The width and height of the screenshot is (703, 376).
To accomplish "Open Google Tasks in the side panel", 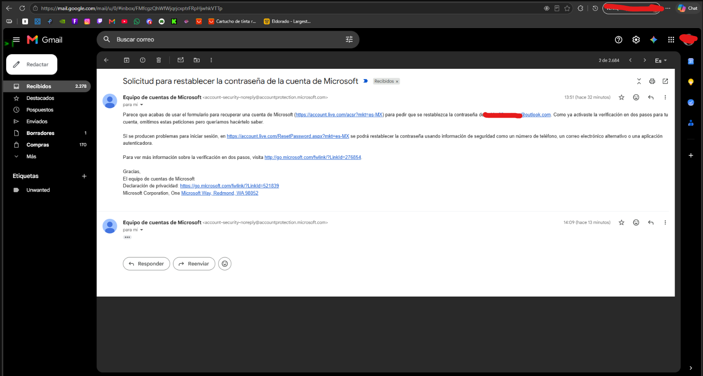I will click(691, 103).
